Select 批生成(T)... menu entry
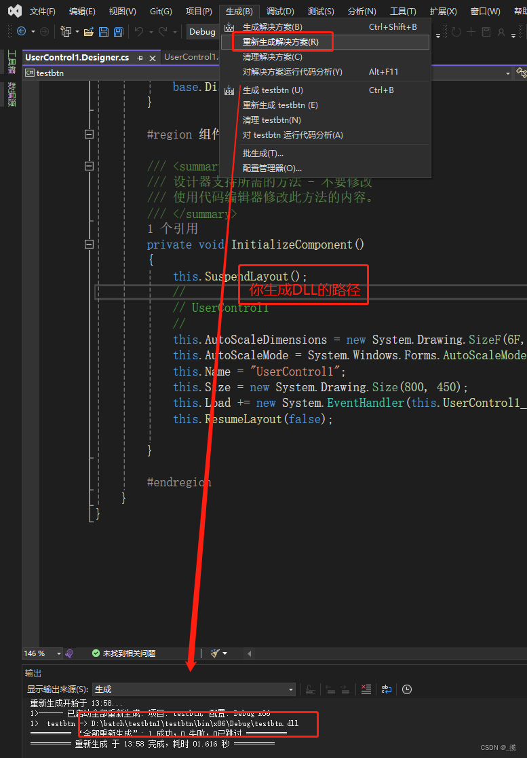 [x=326, y=154]
